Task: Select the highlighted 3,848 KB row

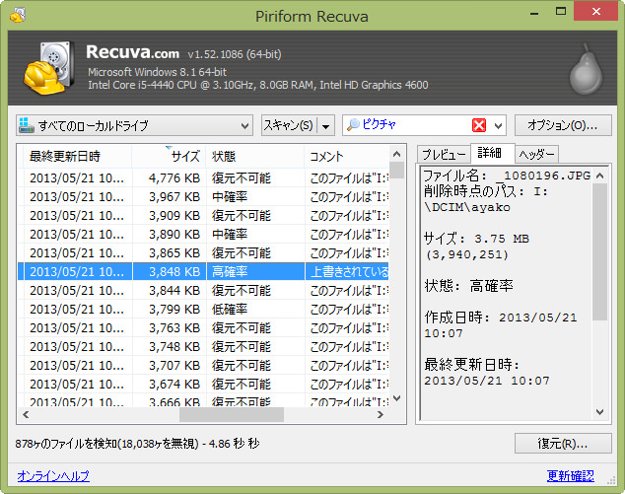Action: pos(203,271)
